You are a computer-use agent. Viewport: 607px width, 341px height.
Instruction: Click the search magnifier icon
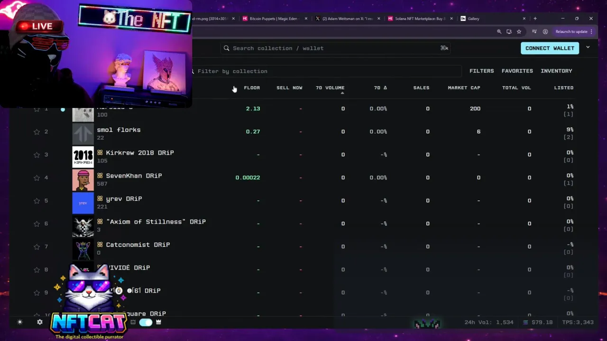coord(227,48)
